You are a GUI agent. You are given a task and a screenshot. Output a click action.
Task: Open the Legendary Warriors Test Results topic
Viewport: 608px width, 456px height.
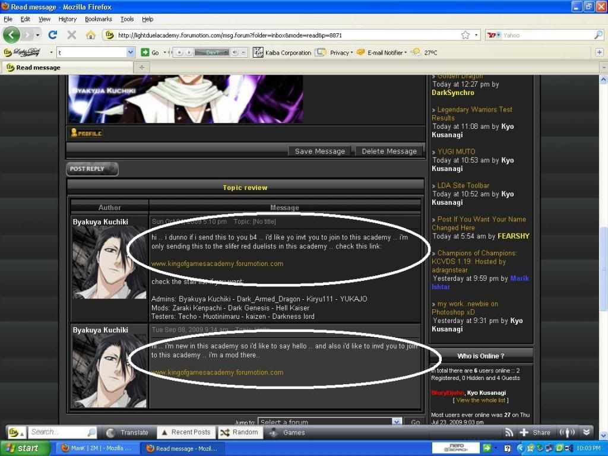pos(472,113)
